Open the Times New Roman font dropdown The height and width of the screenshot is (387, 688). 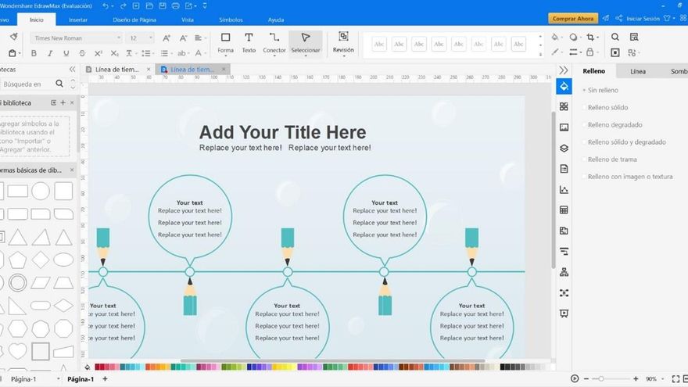click(x=76, y=38)
